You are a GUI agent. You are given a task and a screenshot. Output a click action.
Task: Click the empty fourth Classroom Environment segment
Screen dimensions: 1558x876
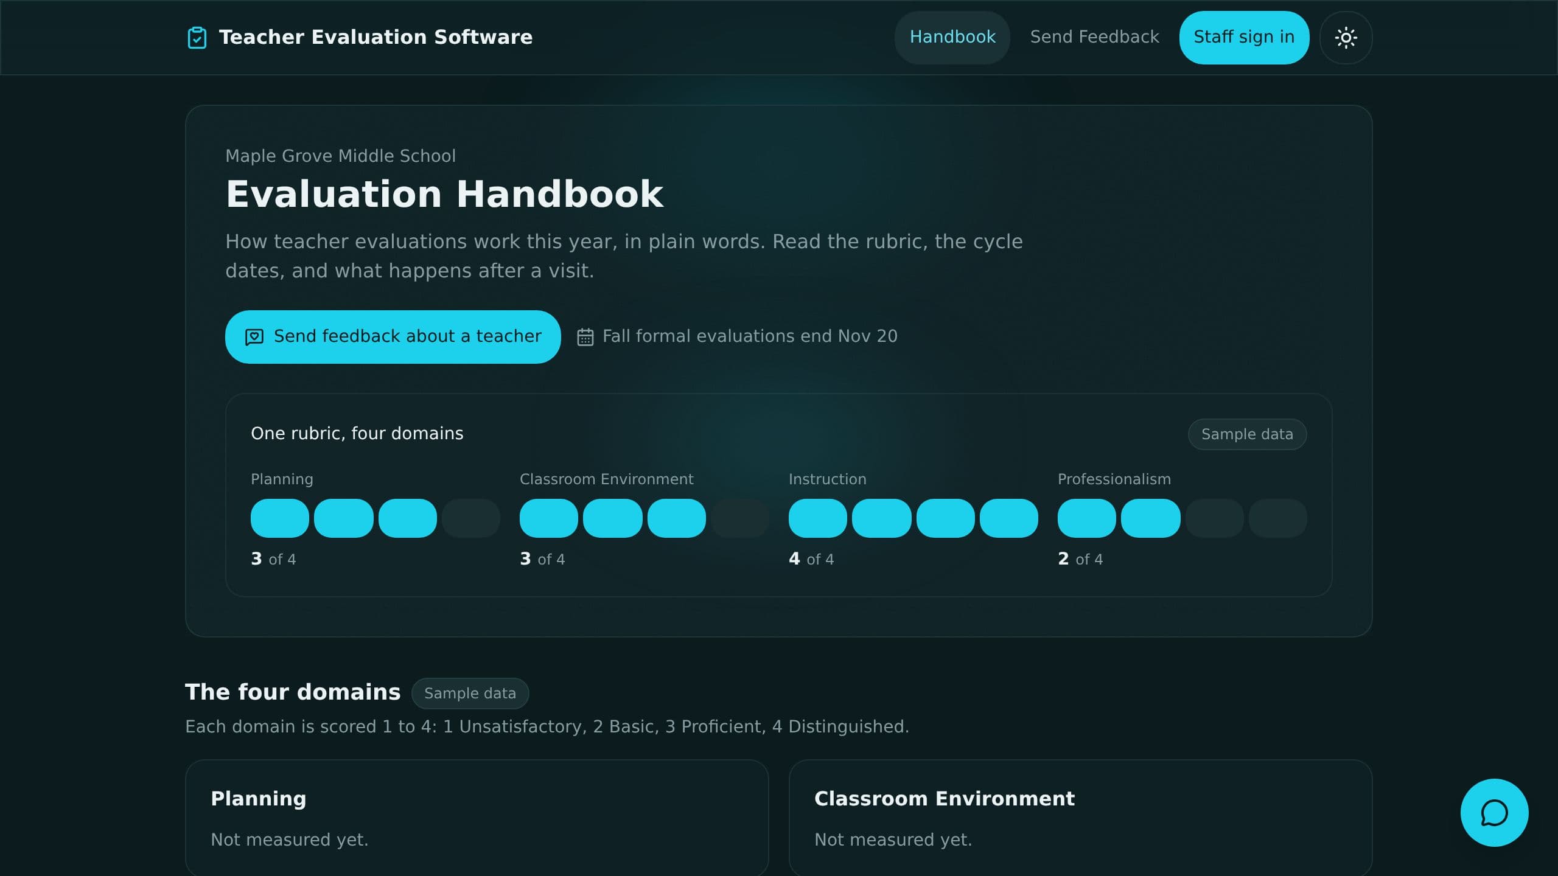[740, 518]
